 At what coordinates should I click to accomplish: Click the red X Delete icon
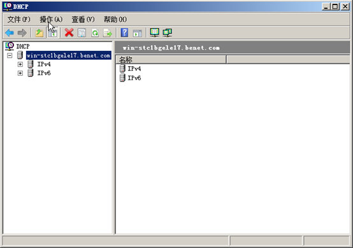point(69,33)
